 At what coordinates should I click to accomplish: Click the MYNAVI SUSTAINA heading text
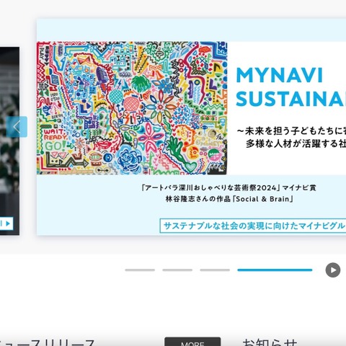coord(291,87)
